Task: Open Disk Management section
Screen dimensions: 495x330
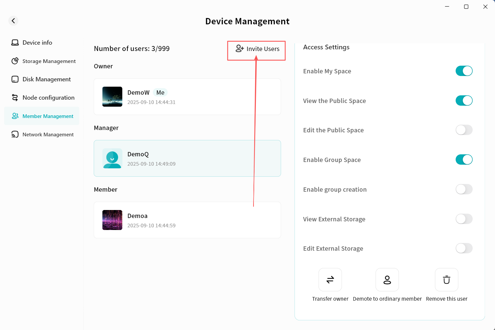Action: (46, 79)
